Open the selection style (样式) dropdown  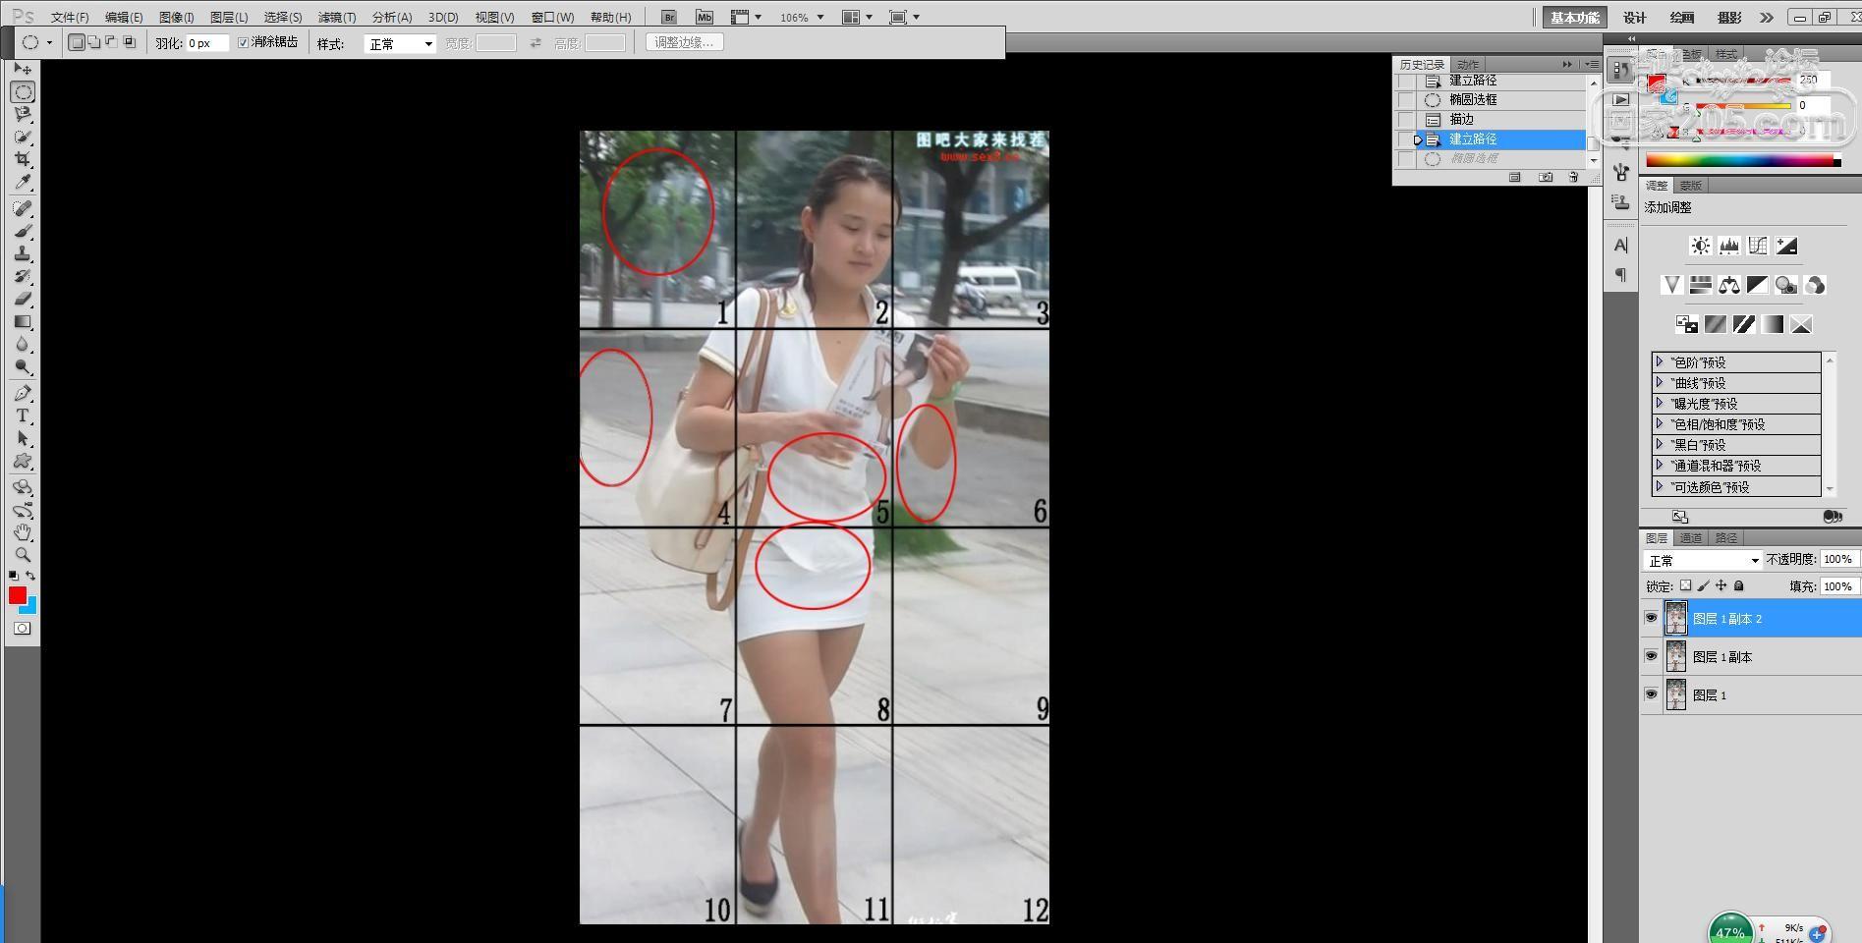[400, 43]
